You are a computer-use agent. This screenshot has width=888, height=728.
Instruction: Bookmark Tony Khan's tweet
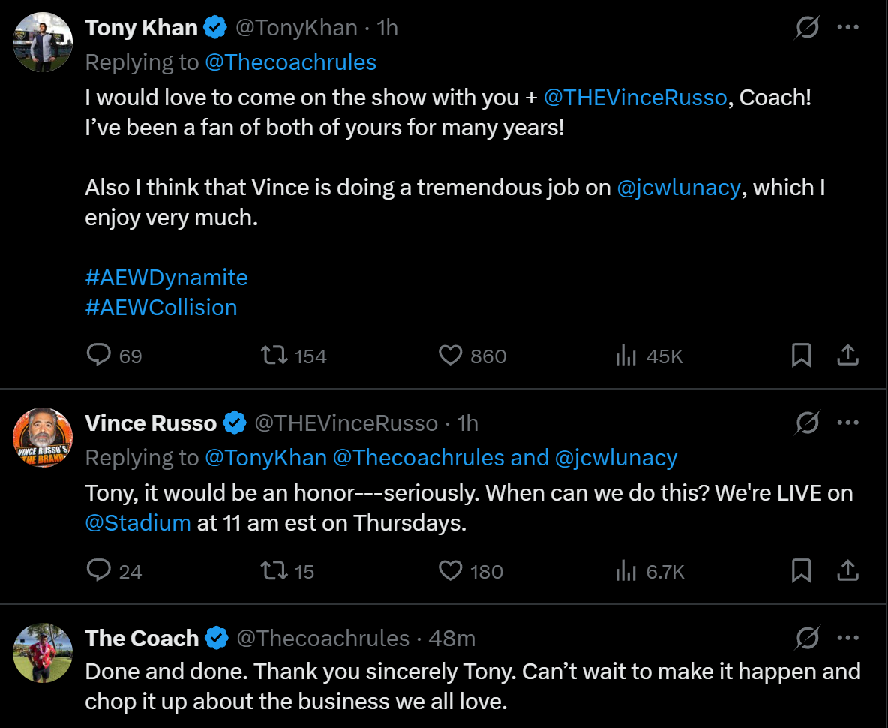801,355
